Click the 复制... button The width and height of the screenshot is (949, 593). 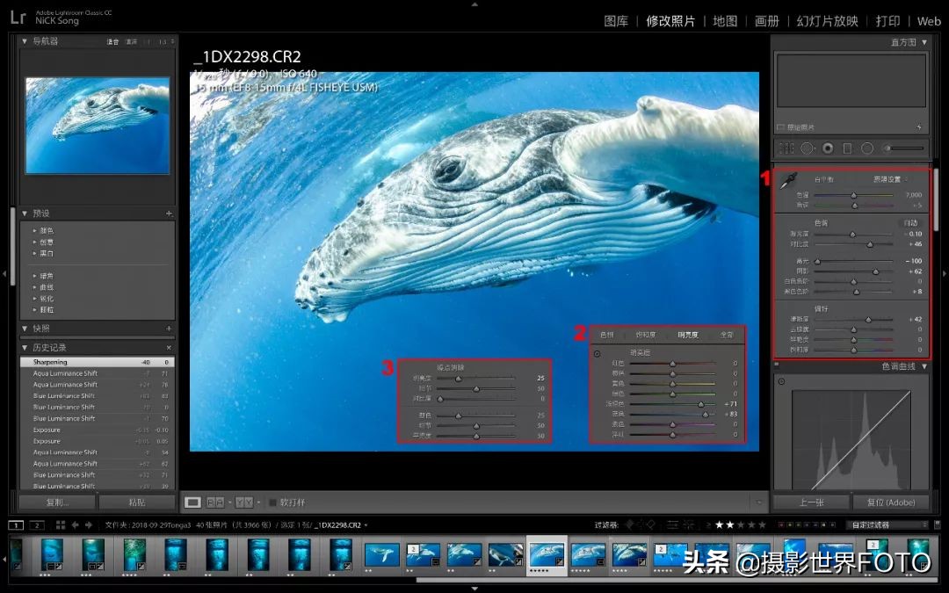coord(57,503)
